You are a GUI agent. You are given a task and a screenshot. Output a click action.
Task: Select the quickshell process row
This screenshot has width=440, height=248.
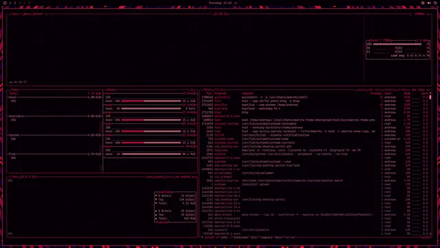[x=315, y=97]
